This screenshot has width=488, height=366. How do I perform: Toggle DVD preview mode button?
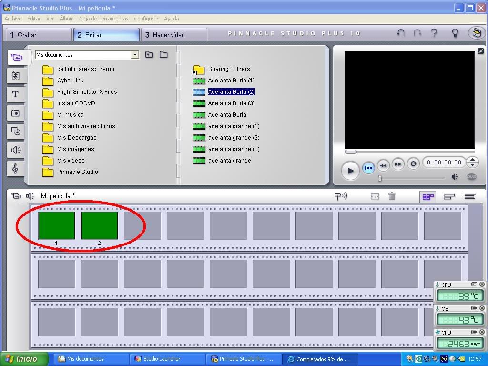471,177
